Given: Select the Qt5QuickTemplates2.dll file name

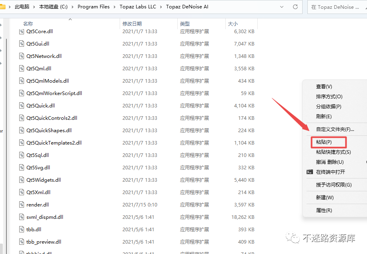Looking at the screenshot, I should [54, 143].
